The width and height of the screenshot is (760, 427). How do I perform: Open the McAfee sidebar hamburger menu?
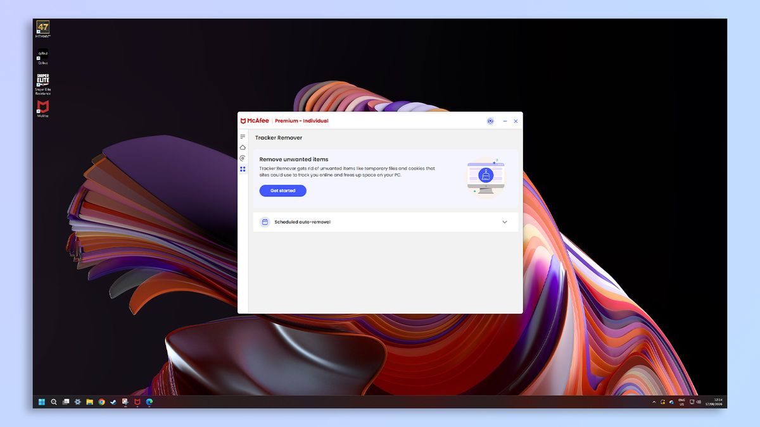pyautogui.click(x=243, y=137)
